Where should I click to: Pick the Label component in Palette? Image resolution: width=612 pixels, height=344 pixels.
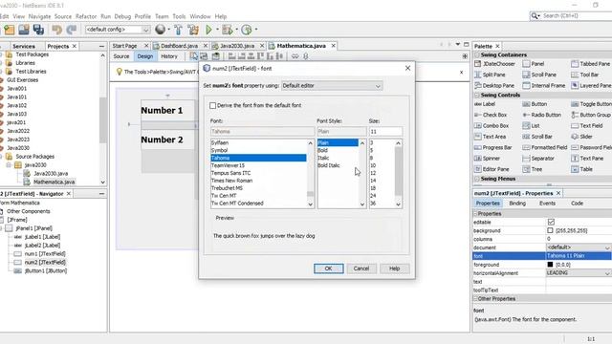485,104
